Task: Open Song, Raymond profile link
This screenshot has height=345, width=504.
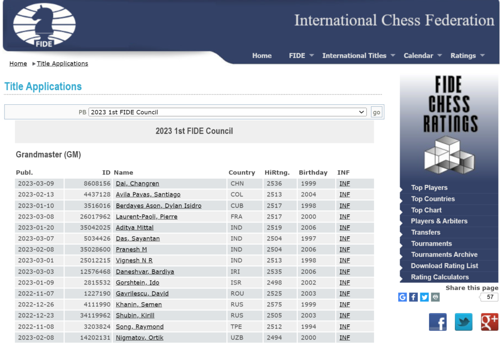Action: [x=139, y=327]
